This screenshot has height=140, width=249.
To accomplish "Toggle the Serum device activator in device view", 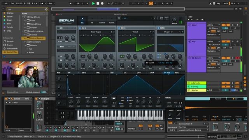I will (6, 99).
